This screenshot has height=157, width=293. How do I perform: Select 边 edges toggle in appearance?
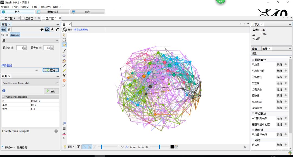point(9,30)
